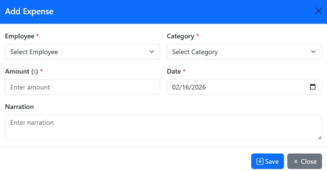This screenshot has height=171, width=327.
Task: Dismiss the dialog with header X icon
Action: (318, 11)
